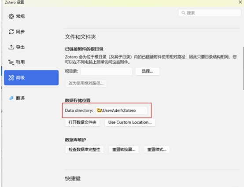Select the 翻译 pane label
The image size is (244, 187).
20,98
